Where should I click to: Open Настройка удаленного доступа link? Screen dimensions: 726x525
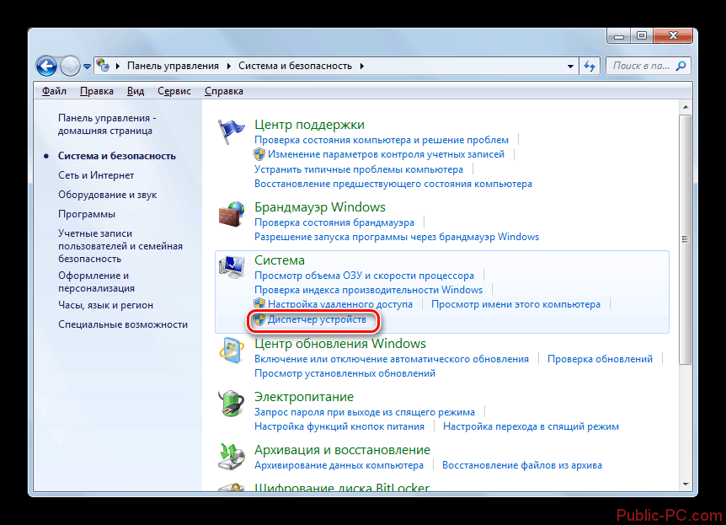coord(340,304)
